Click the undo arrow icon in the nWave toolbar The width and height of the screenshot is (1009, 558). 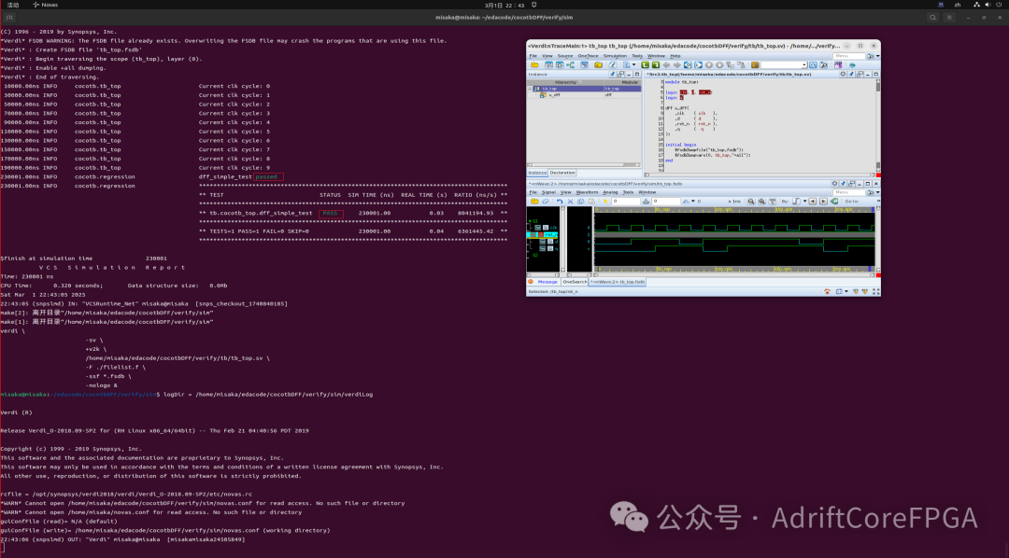[x=559, y=201]
